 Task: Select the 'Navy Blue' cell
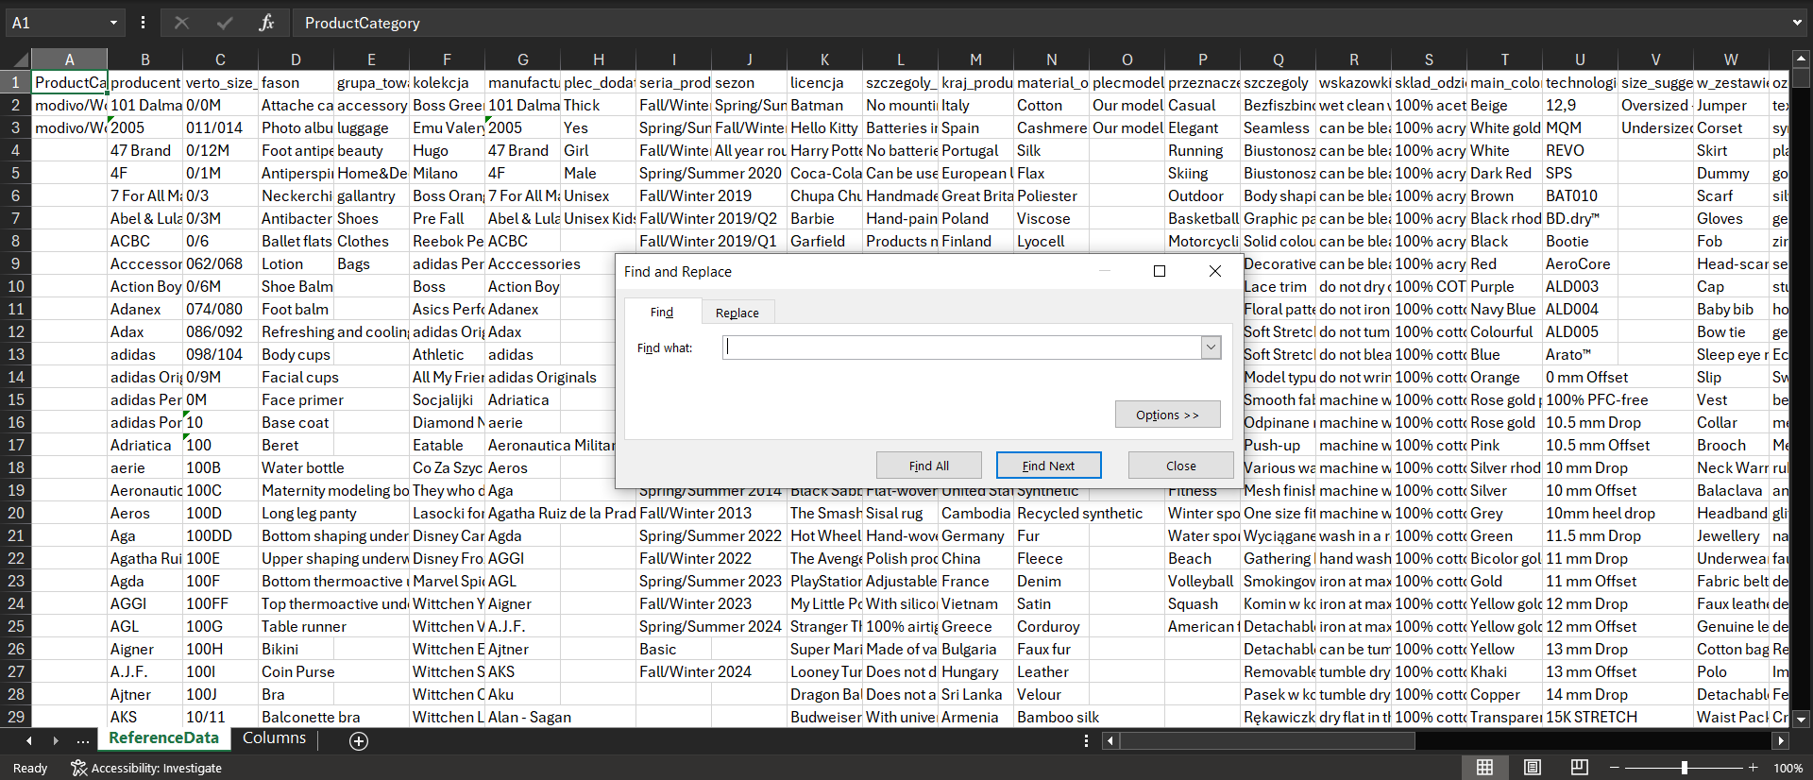coord(1505,309)
